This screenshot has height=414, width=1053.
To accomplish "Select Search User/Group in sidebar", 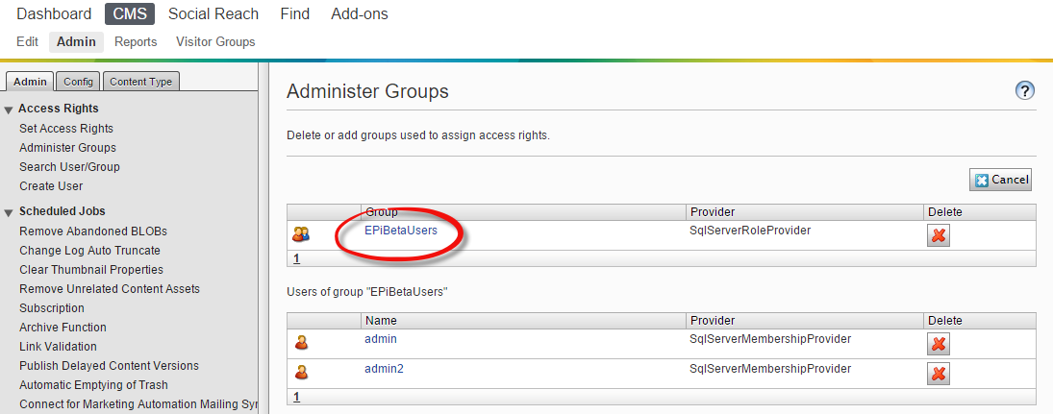I will click(x=69, y=167).
